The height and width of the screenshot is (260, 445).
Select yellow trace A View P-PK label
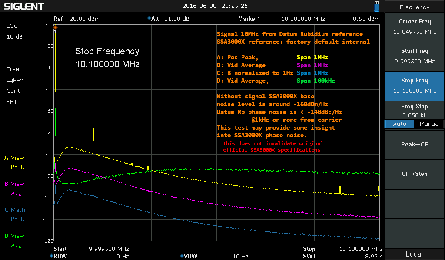[x=15, y=162]
